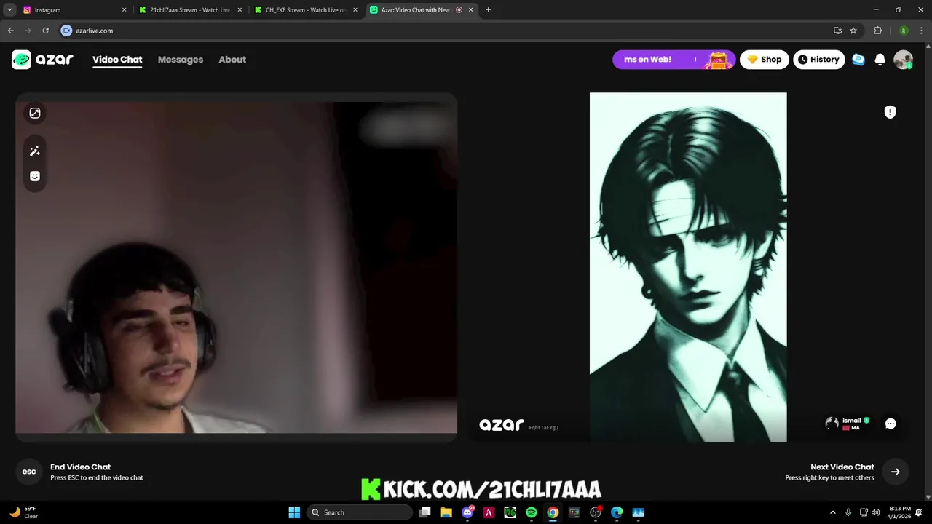Viewport: 932px width, 524px height.
Task: Open the weather widget showing 59°F
Action: [x=23, y=512]
